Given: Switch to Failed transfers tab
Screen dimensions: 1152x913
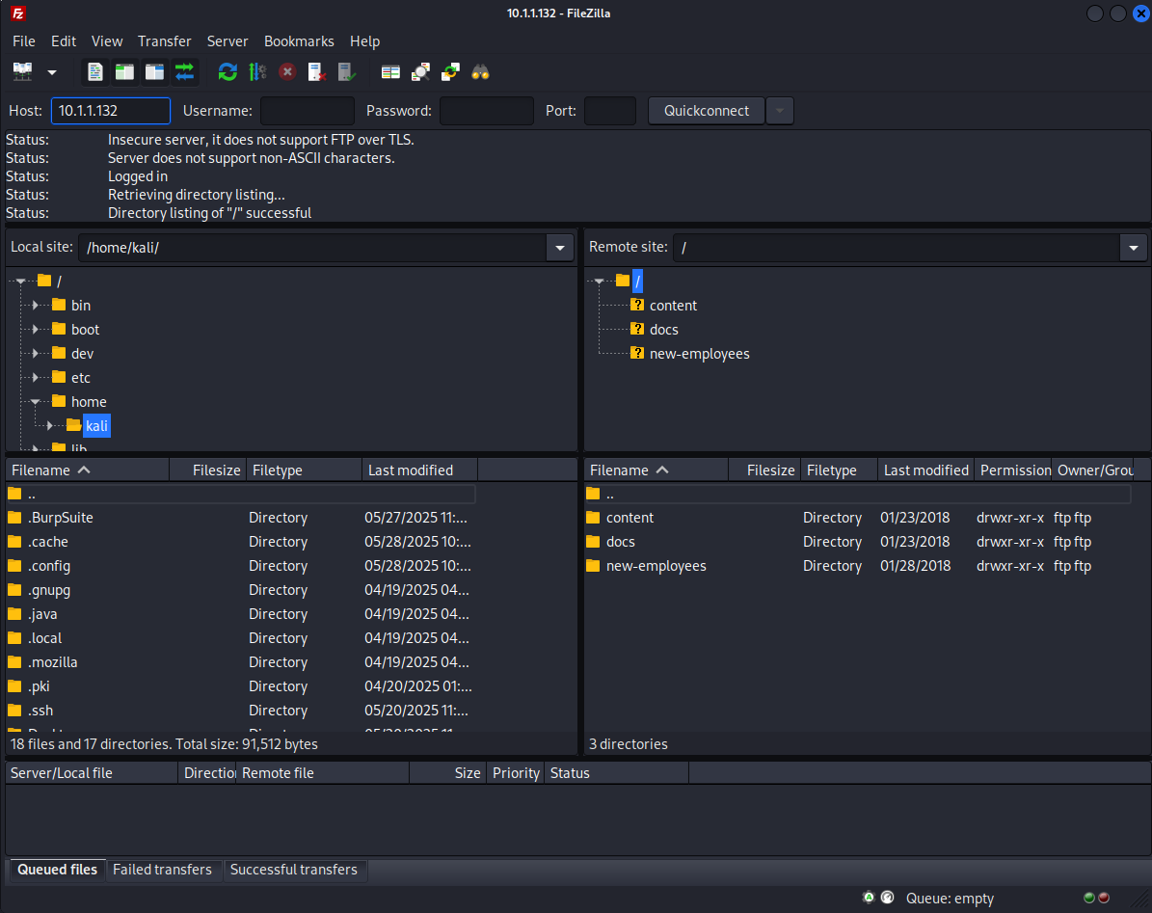Looking at the screenshot, I should [x=162, y=870].
